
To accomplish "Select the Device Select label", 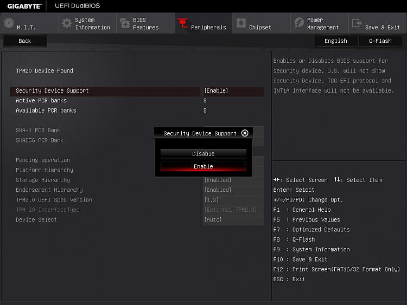I will [36, 219].
